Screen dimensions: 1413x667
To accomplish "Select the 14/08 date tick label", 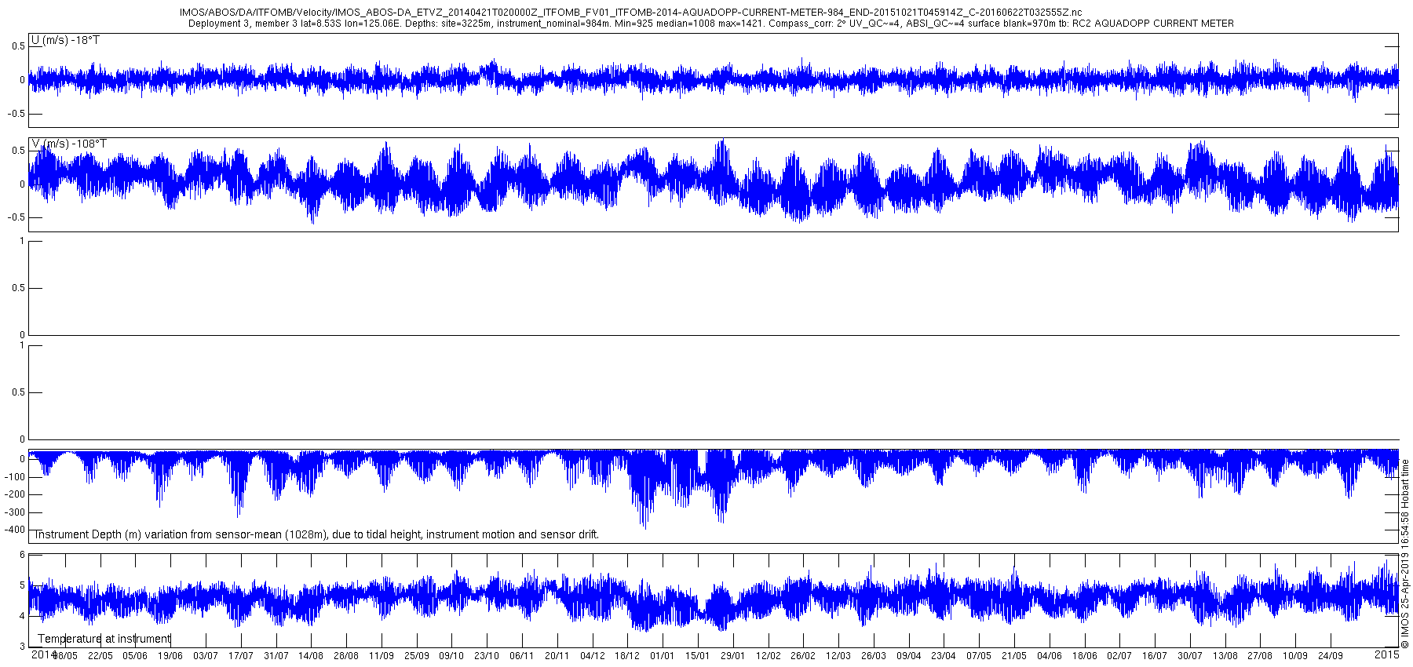I will click(x=311, y=656).
